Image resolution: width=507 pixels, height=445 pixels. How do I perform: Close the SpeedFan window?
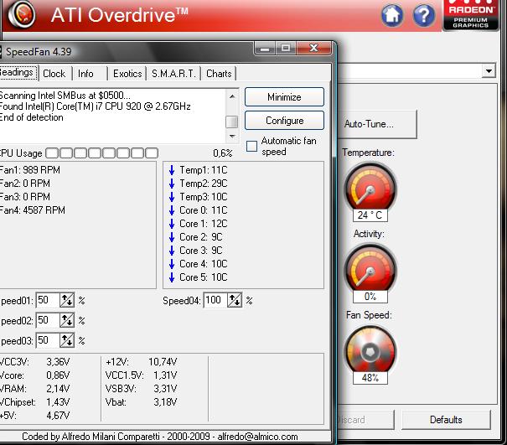point(313,49)
